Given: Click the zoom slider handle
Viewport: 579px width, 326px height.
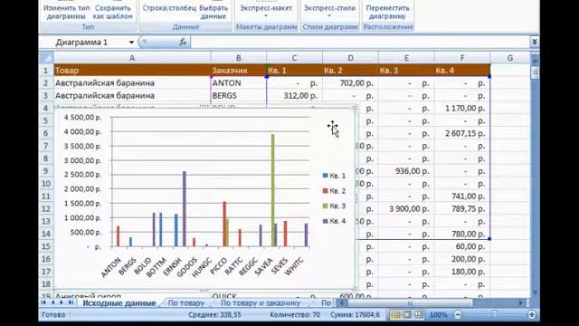Looking at the screenshot, I should point(494,314).
